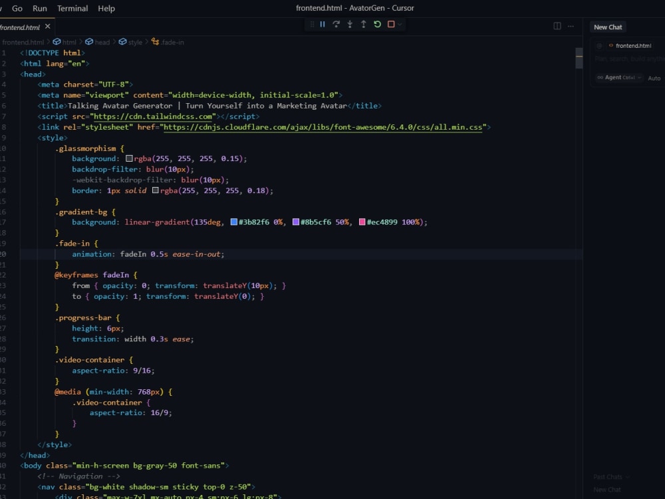Image resolution: width=665 pixels, height=499 pixels.
Task: Click the .fade-in breadcrumb item
Action: 168,42
